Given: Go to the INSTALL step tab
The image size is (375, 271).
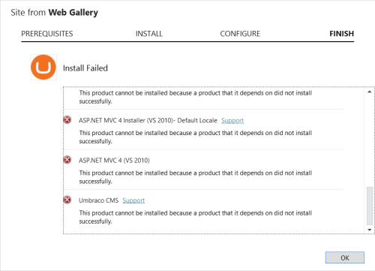Looking at the screenshot, I should [149, 34].
